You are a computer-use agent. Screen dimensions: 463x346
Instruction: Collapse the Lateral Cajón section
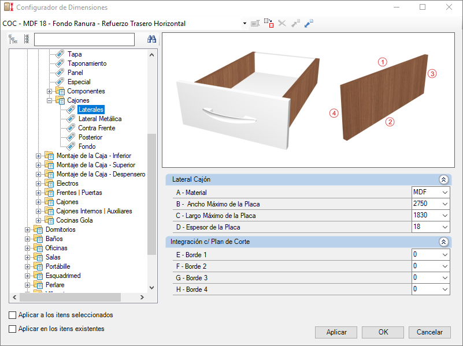443,179
